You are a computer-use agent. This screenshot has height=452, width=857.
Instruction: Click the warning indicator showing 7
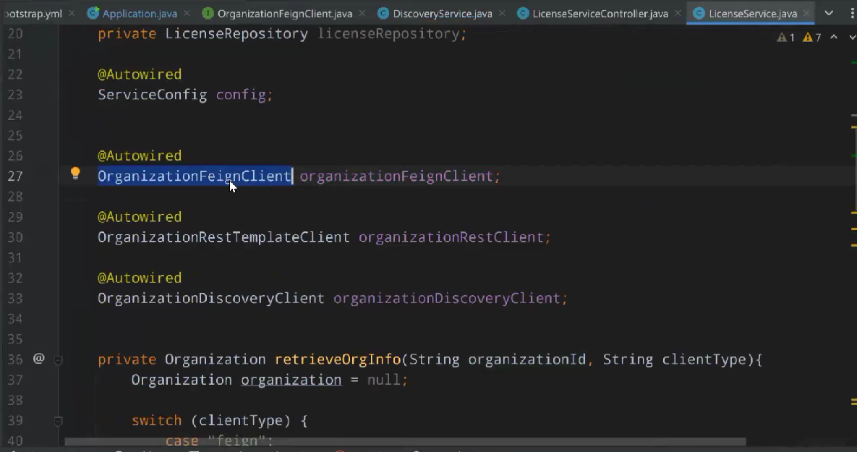point(811,37)
